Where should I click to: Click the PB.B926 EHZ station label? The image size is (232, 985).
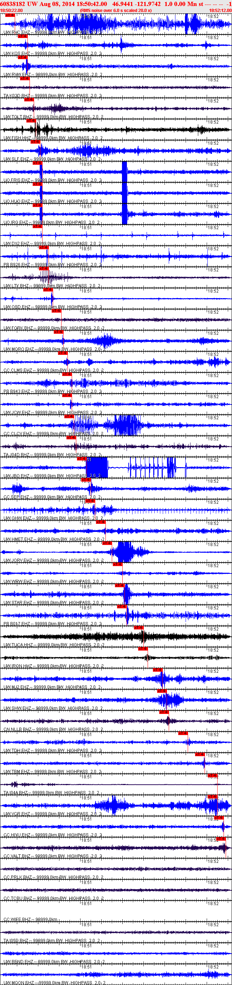(x=17, y=265)
